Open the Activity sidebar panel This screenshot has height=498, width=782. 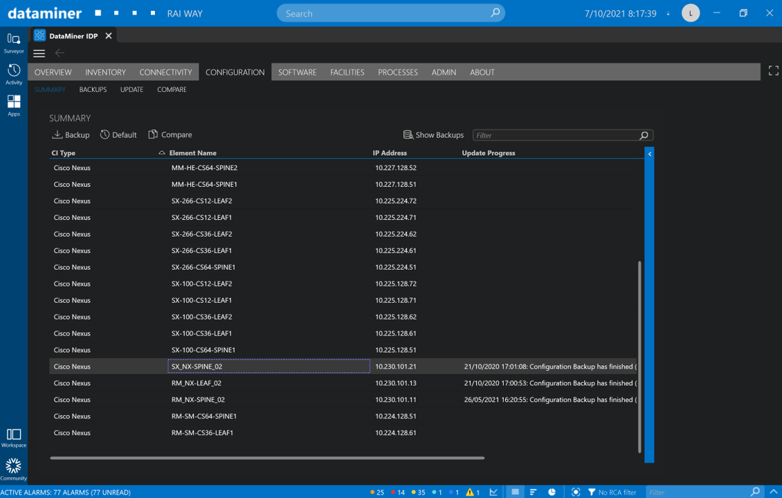pos(13,74)
